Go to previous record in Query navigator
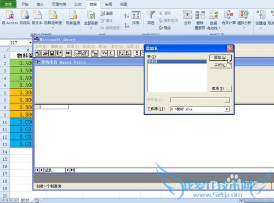 [x=42, y=170]
